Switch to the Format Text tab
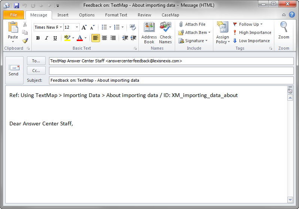 coord(116,15)
